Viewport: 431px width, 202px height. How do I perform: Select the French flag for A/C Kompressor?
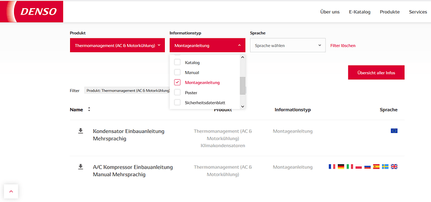click(x=332, y=166)
